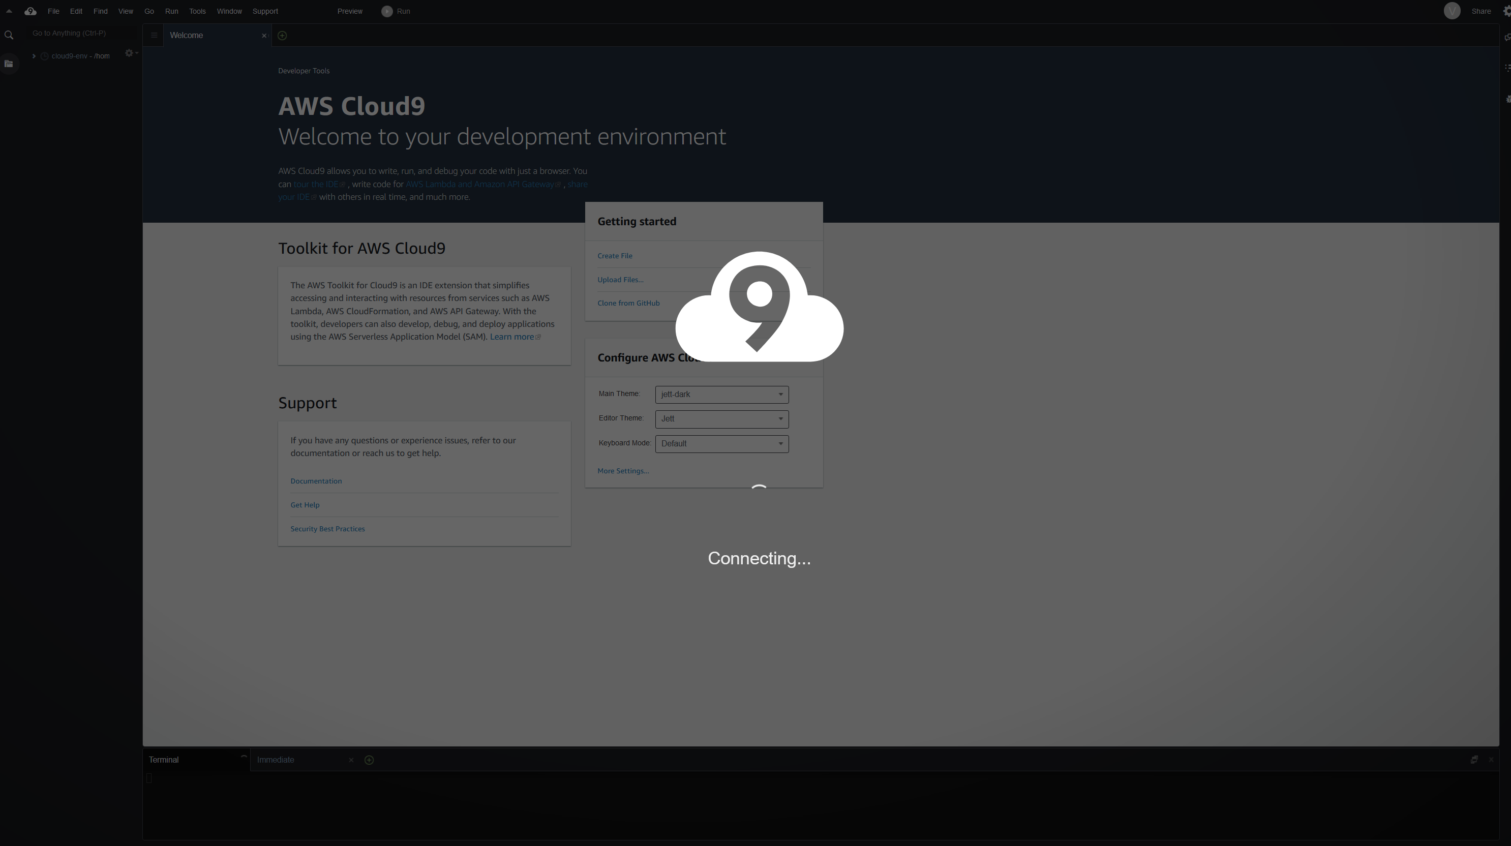Open the Clone from GitHub link
Viewport: 1511px width, 846px height.
point(628,304)
